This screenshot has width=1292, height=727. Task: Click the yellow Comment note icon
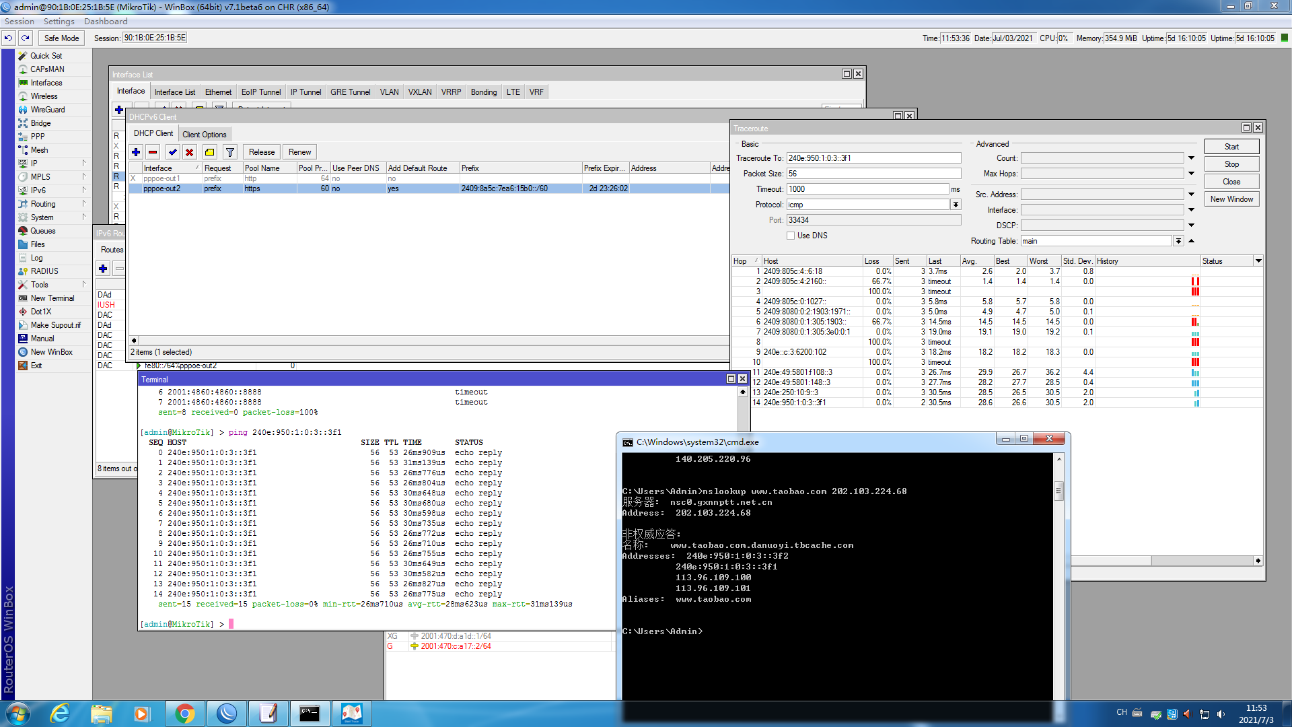tap(210, 152)
